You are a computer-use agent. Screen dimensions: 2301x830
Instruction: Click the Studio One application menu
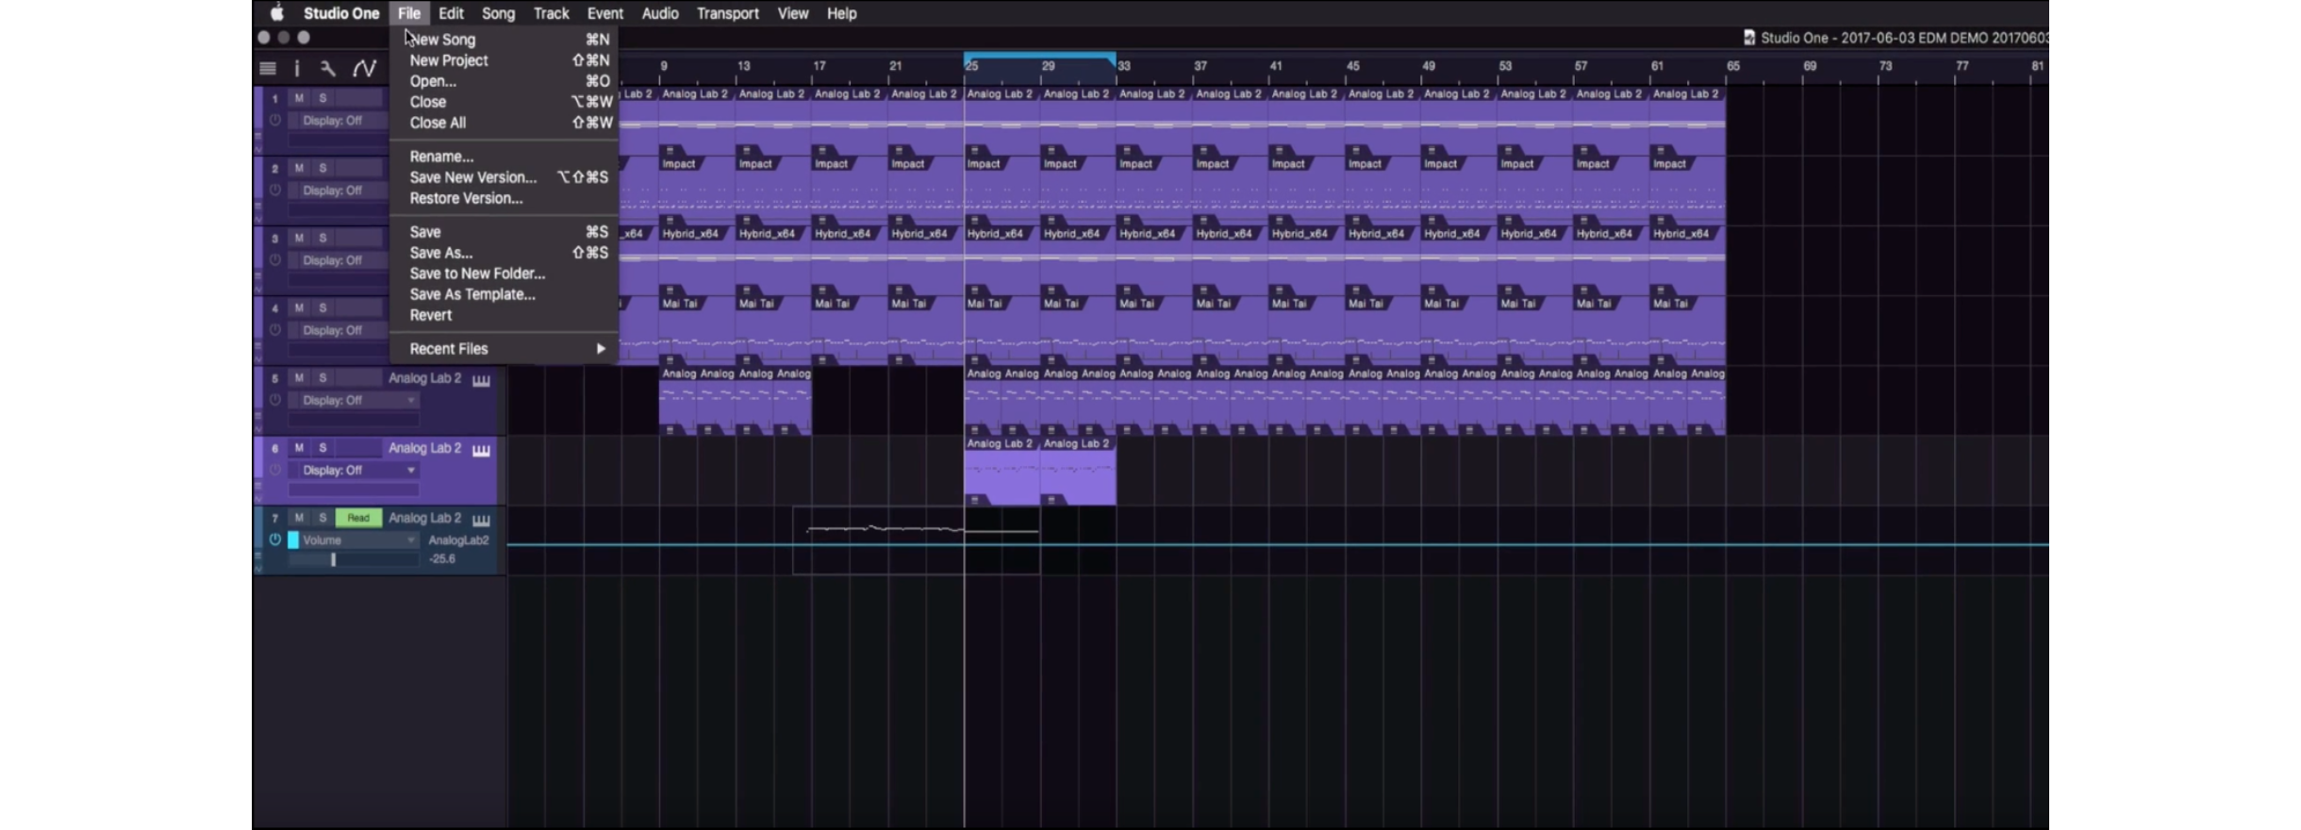coord(341,13)
